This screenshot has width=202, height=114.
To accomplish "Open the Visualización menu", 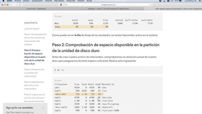I will point(37,1).
